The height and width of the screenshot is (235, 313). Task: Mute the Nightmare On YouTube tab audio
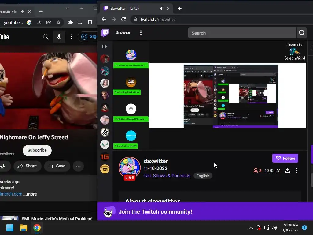[23, 12]
